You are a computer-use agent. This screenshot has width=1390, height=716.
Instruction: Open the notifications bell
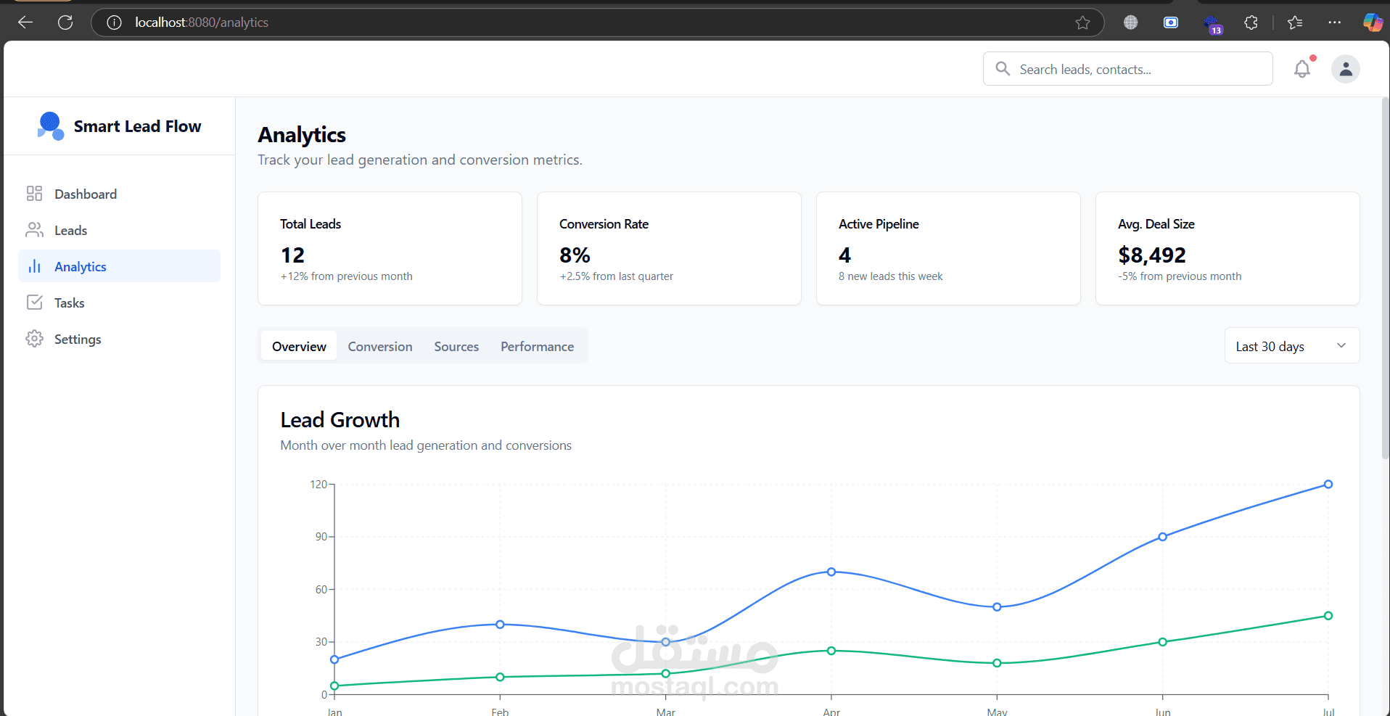click(x=1302, y=69)
